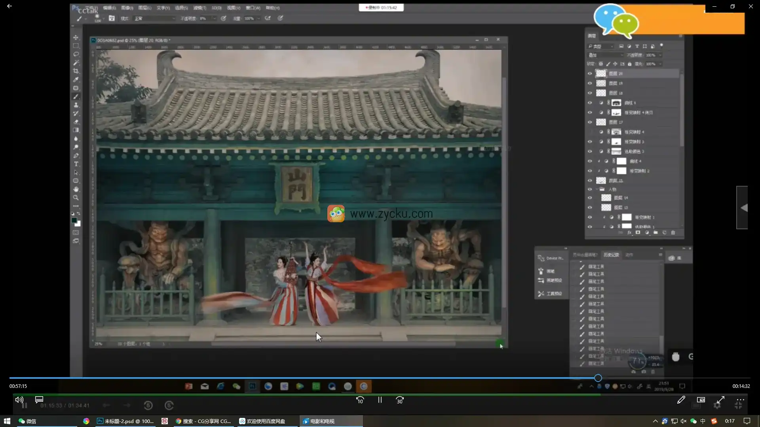Toggle eye icon for 曲线 4 layer
The image size is (760, 427).
click(x=590, y=161)
